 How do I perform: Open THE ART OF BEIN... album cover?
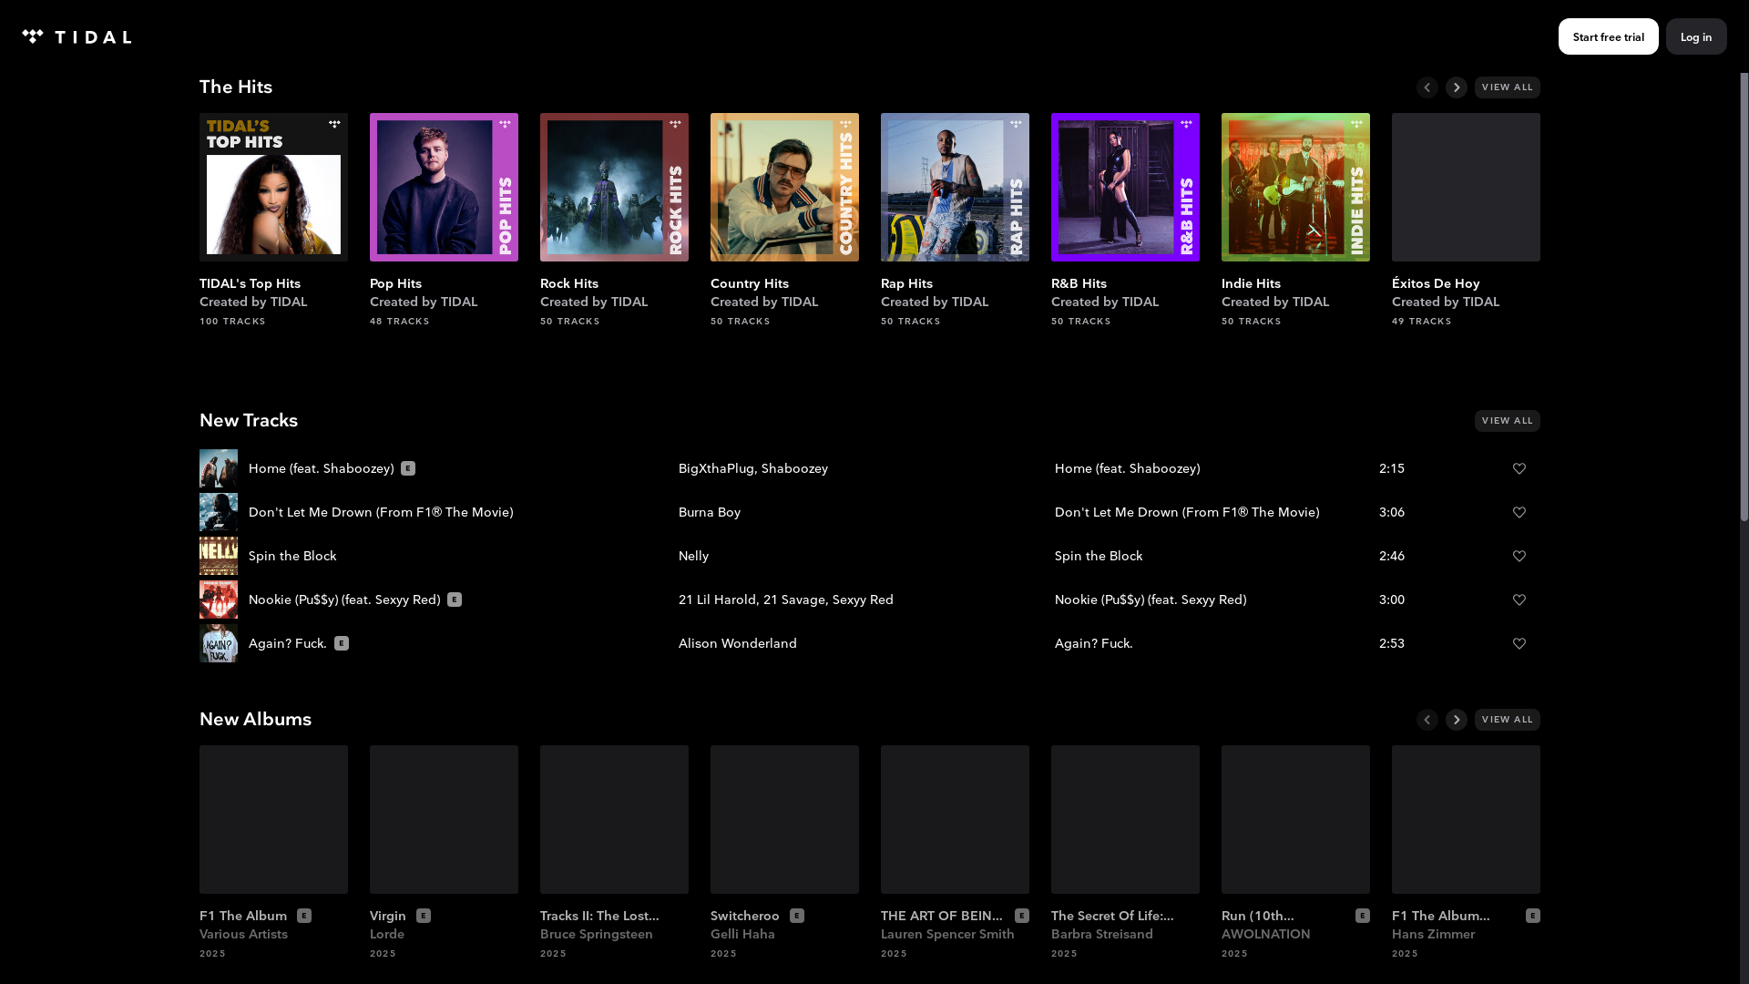pos(955,819)
